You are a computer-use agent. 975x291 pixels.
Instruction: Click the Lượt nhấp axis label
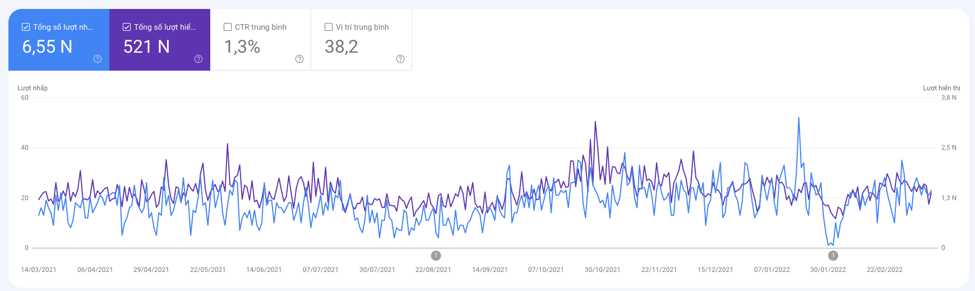coord(33,88)
